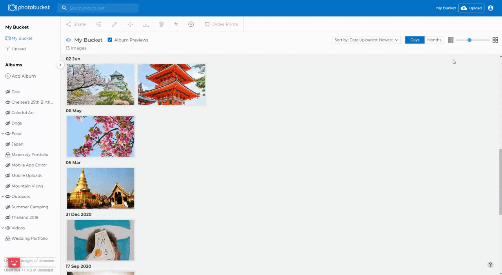Click the Photobucket logo
The image size is (502, 275).
pyautogui.click(x=29, y=7)
